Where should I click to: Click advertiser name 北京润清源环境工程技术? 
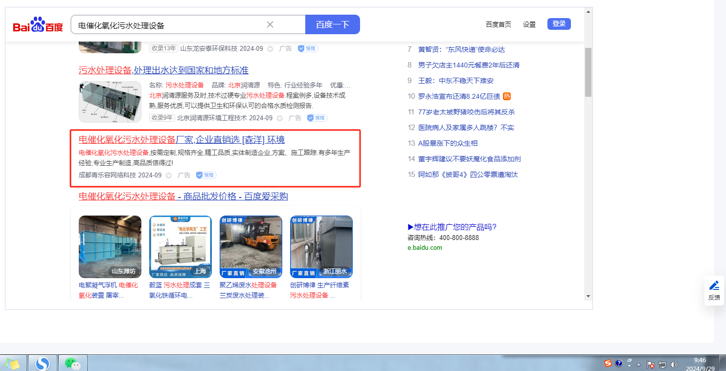point(212,118)
